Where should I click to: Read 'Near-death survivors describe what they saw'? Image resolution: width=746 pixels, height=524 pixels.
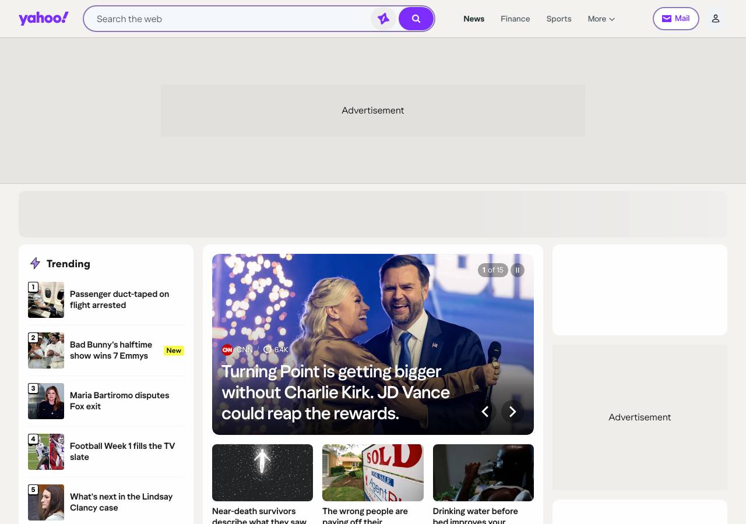tap(259, 515)
